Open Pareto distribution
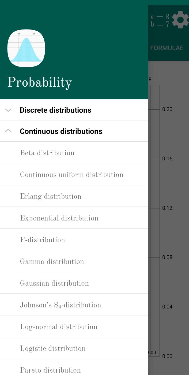Viewport: 189px width, 375px height. (74, 367)
